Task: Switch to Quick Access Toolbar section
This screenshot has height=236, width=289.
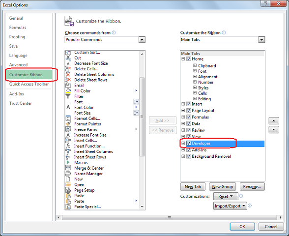Action: click(29, 84)
